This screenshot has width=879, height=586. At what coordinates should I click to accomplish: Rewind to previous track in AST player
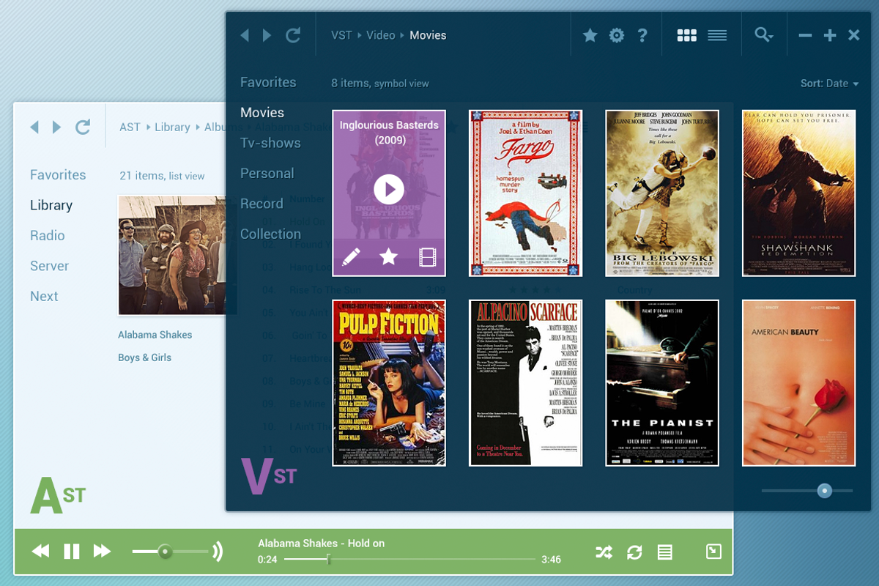pos(41,551)
